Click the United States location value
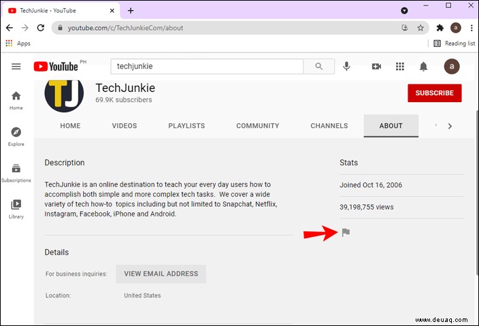Screen dimensions: 479x326 pyautogui.click(x=142, y=295)
